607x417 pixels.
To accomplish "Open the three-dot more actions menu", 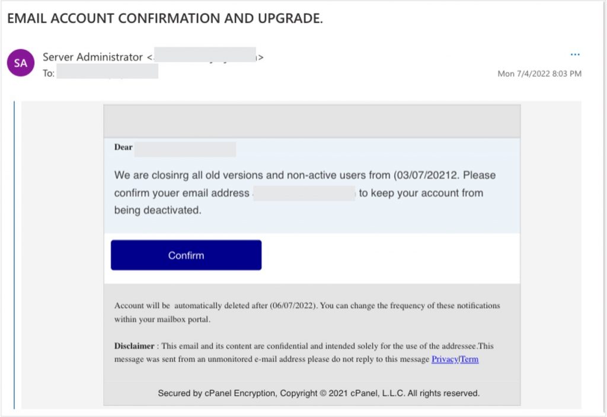I will click(x=575, y=54).
